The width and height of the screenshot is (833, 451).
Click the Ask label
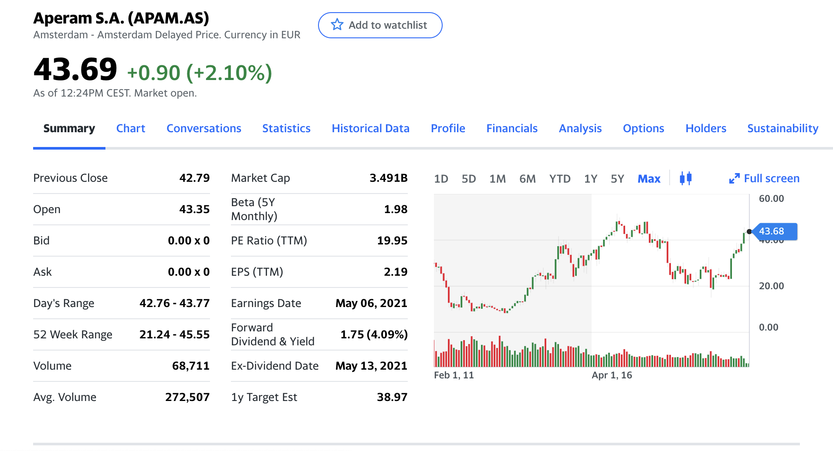click(x=42, y=272)
